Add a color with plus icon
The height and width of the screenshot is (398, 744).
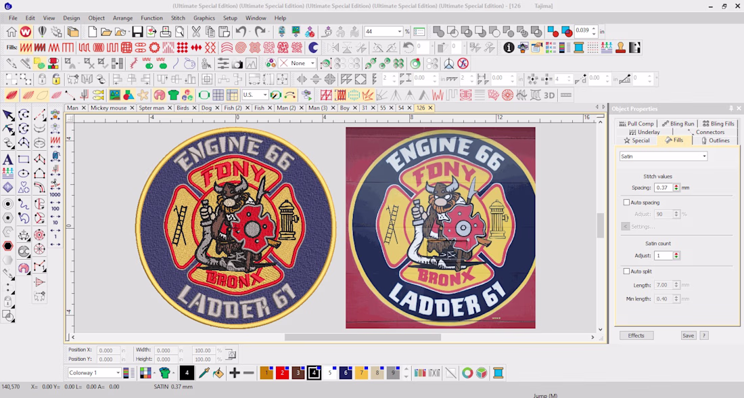[234, 373]
